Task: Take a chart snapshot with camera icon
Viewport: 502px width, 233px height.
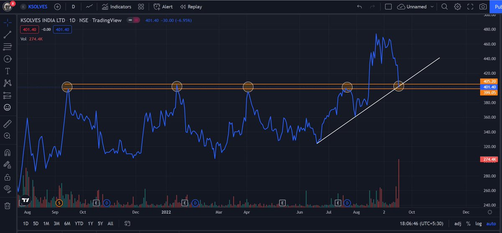Action: tap(483, 7)
